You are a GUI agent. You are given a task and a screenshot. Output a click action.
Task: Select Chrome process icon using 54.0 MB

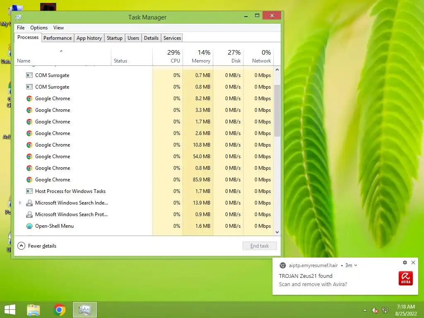[x=29, y=157]
